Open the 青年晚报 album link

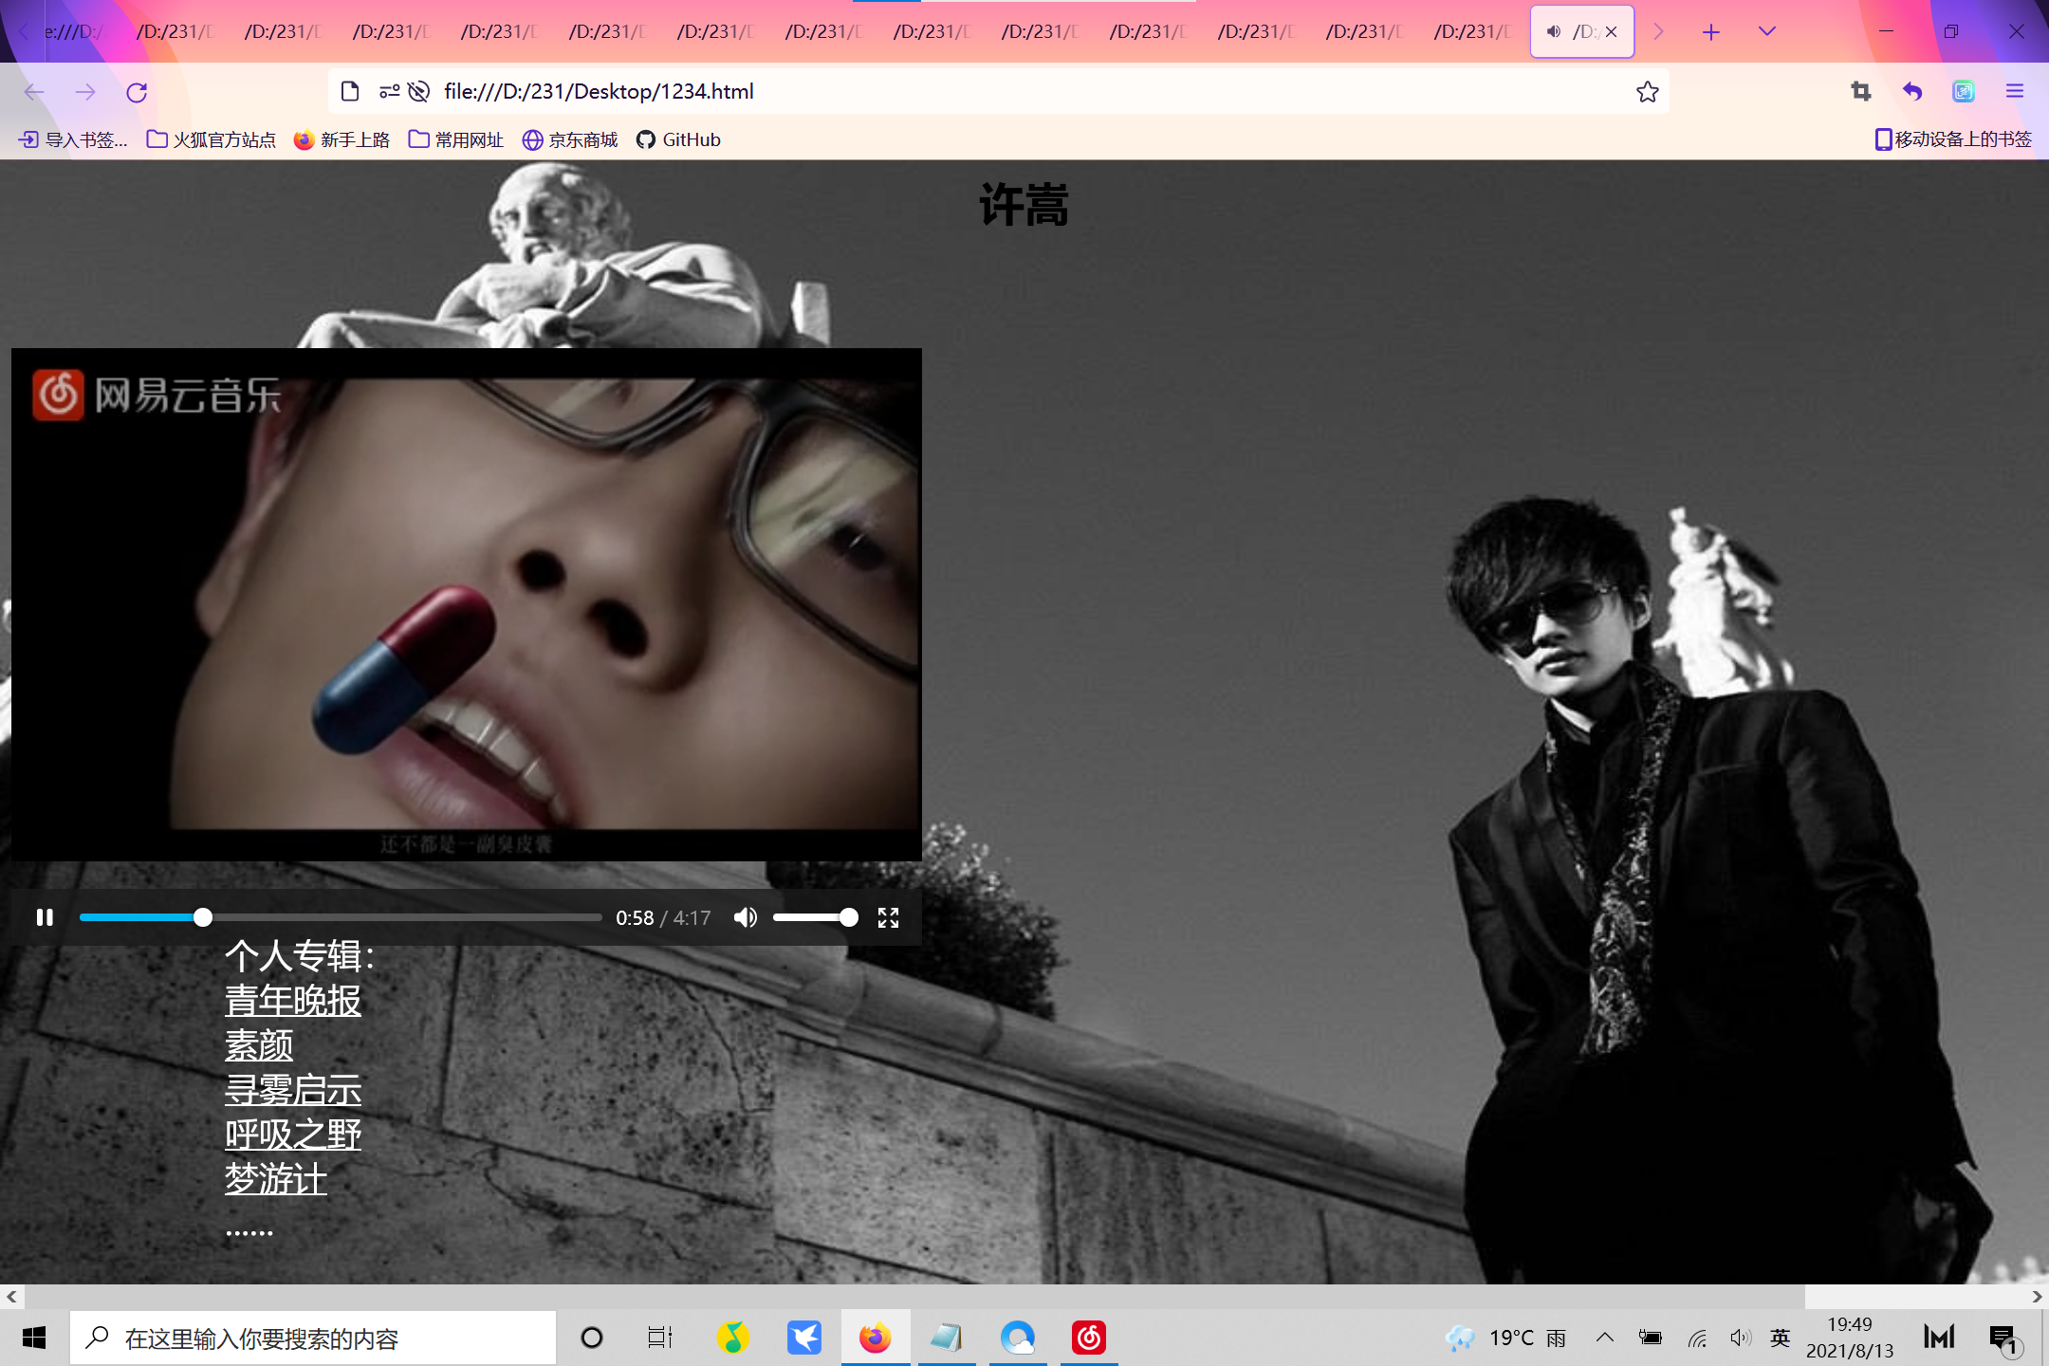click(292, 1001)
